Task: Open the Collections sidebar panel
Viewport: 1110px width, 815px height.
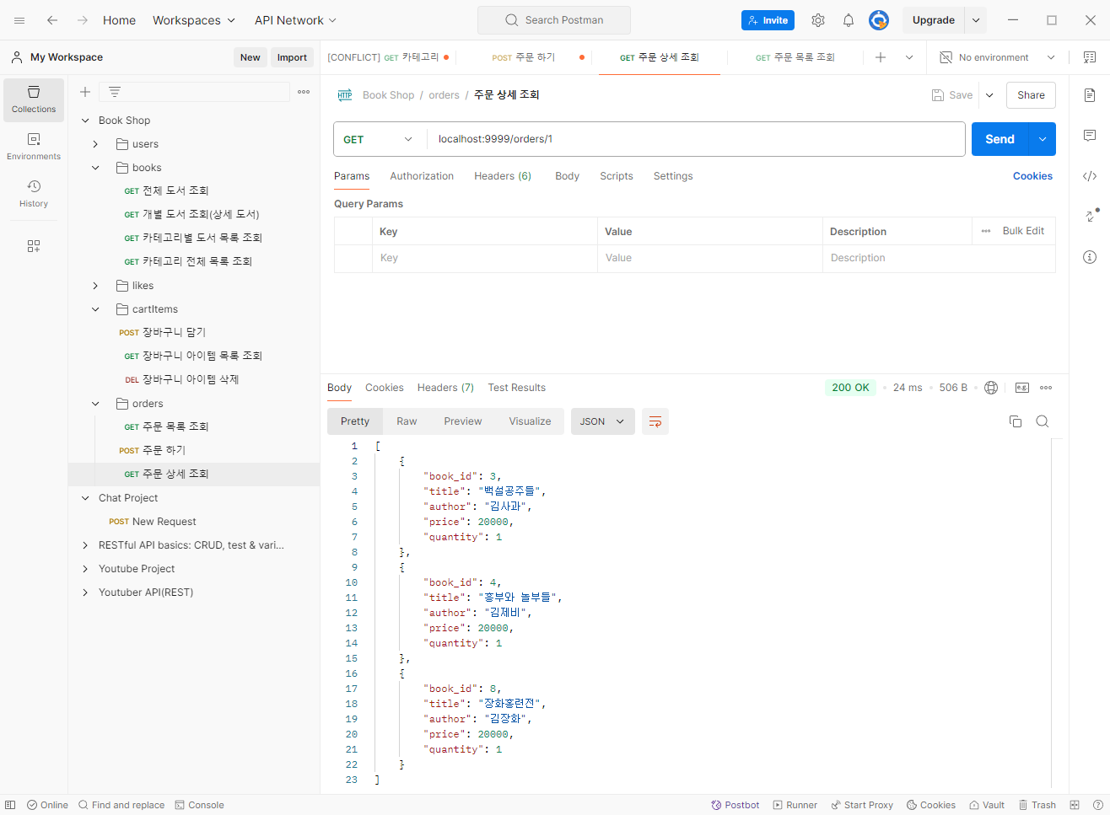Action: click(x=34, y=99)
